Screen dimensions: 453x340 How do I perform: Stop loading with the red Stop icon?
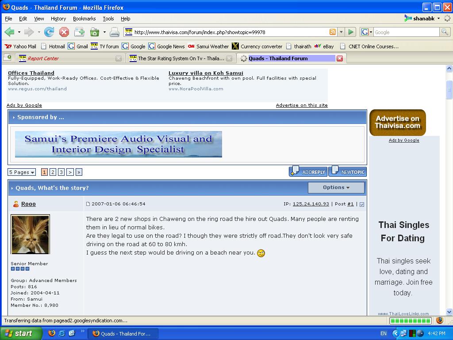pyautogui.click(x=64, y=32)
